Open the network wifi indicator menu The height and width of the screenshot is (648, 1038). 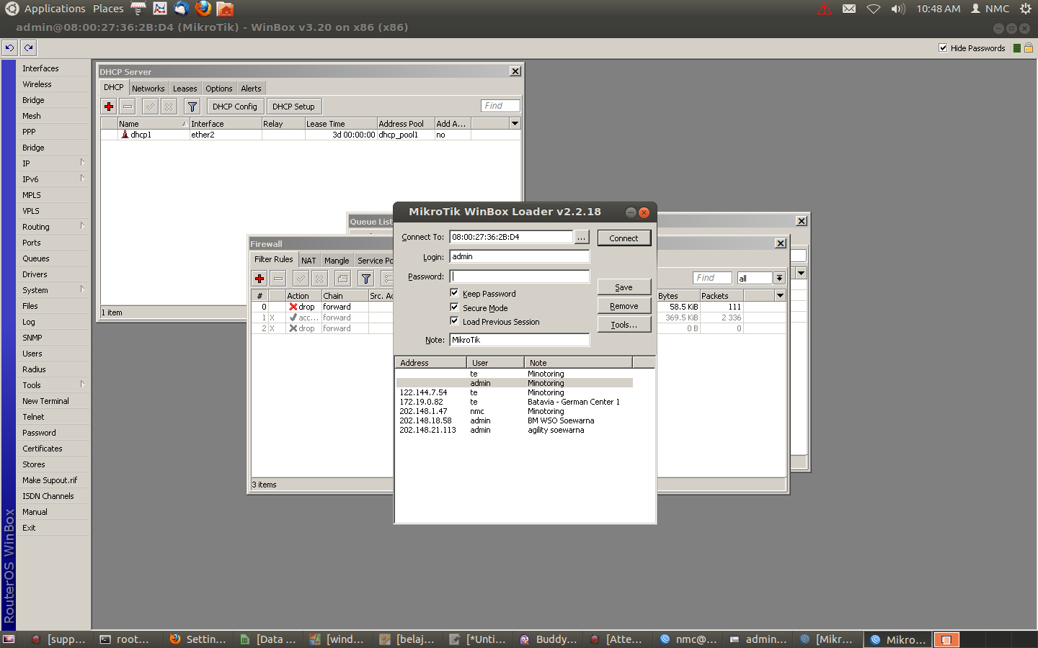(x=874, y=9)
